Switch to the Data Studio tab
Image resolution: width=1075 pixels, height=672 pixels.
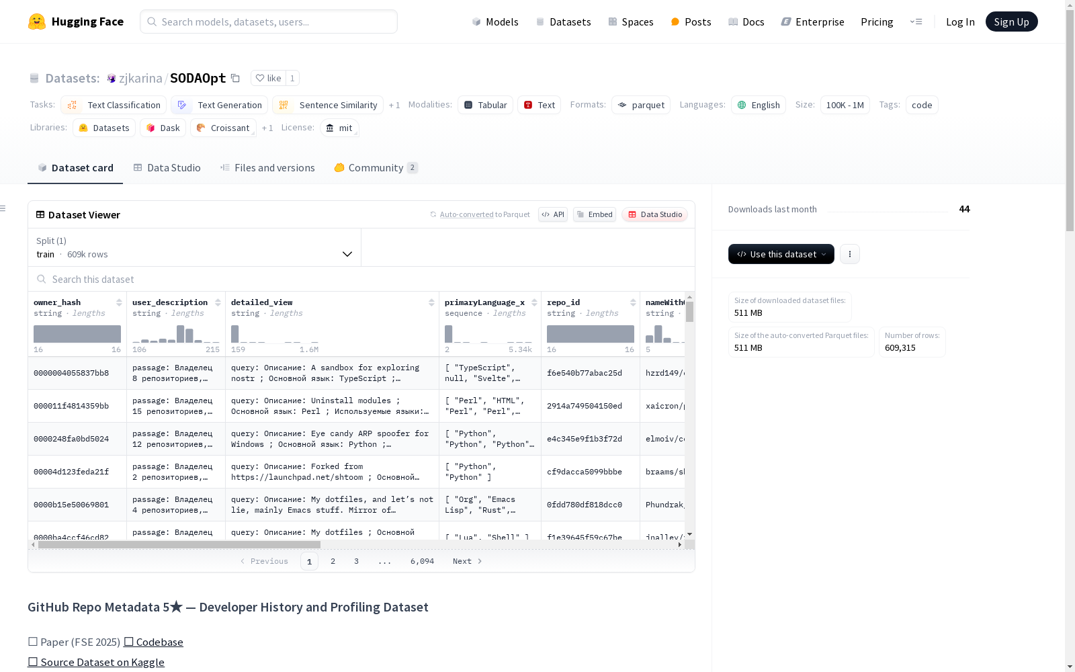(x=167, y=168)
